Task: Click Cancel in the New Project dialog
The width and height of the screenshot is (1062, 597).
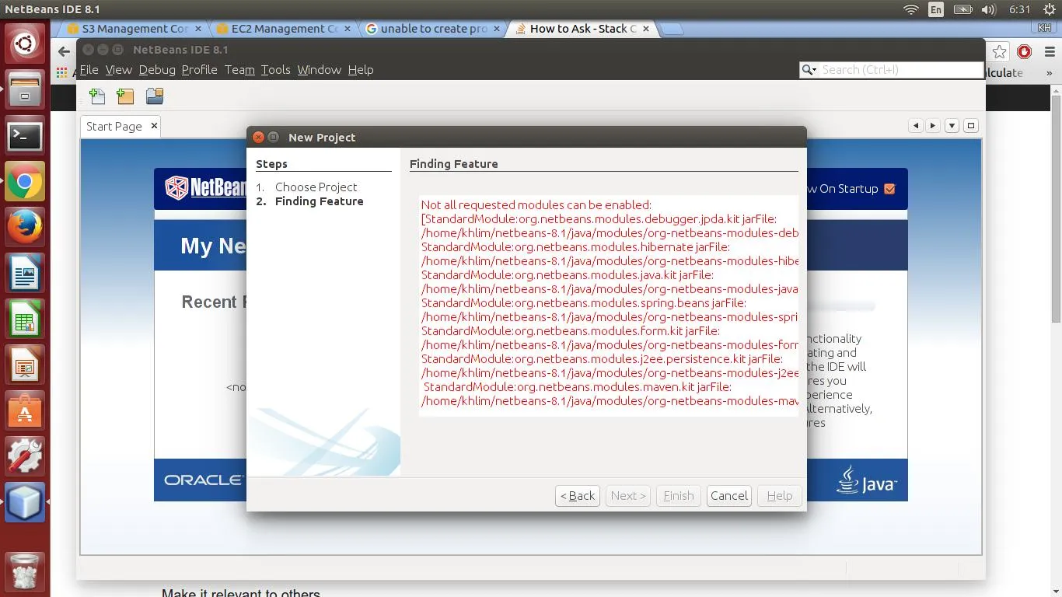Action: [x=729, y=496]
